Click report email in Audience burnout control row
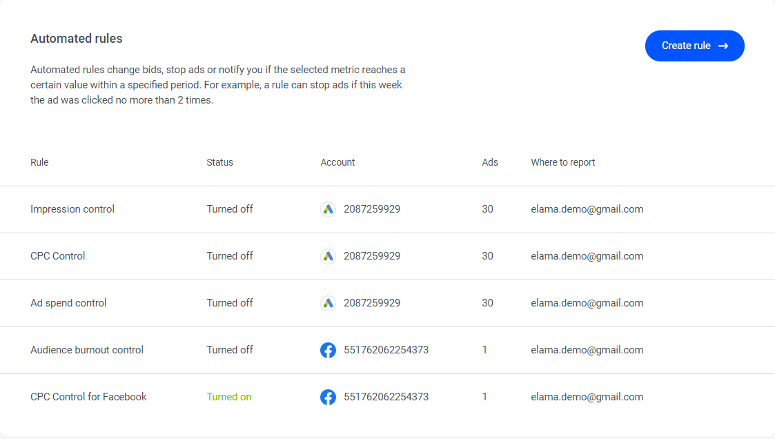Viewport: 775px width, 439px height. click(x=587, y=350)
